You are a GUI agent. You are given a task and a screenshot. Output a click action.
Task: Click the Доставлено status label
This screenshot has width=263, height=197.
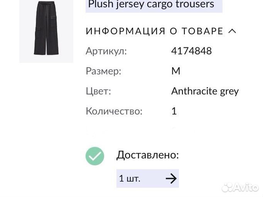pyautogui.click(x=148, y=155)
